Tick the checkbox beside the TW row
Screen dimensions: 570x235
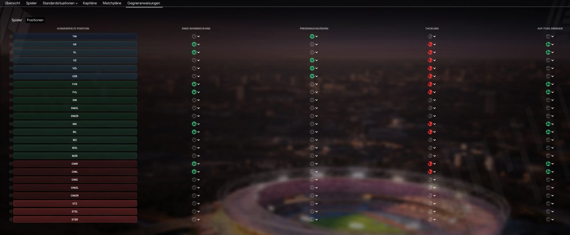11,36
